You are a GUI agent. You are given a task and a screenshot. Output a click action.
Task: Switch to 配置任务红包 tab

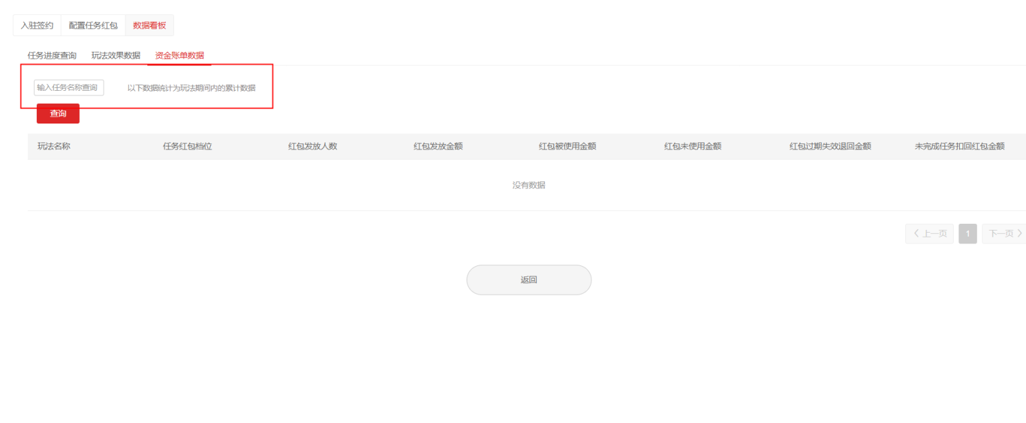point(93,25)
